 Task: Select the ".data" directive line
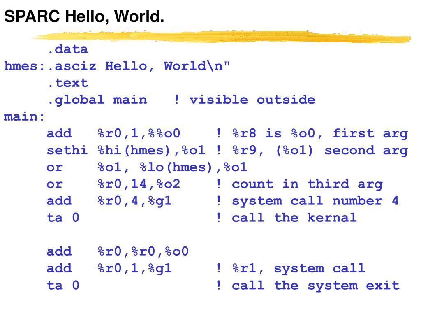[x=68, y=49]
